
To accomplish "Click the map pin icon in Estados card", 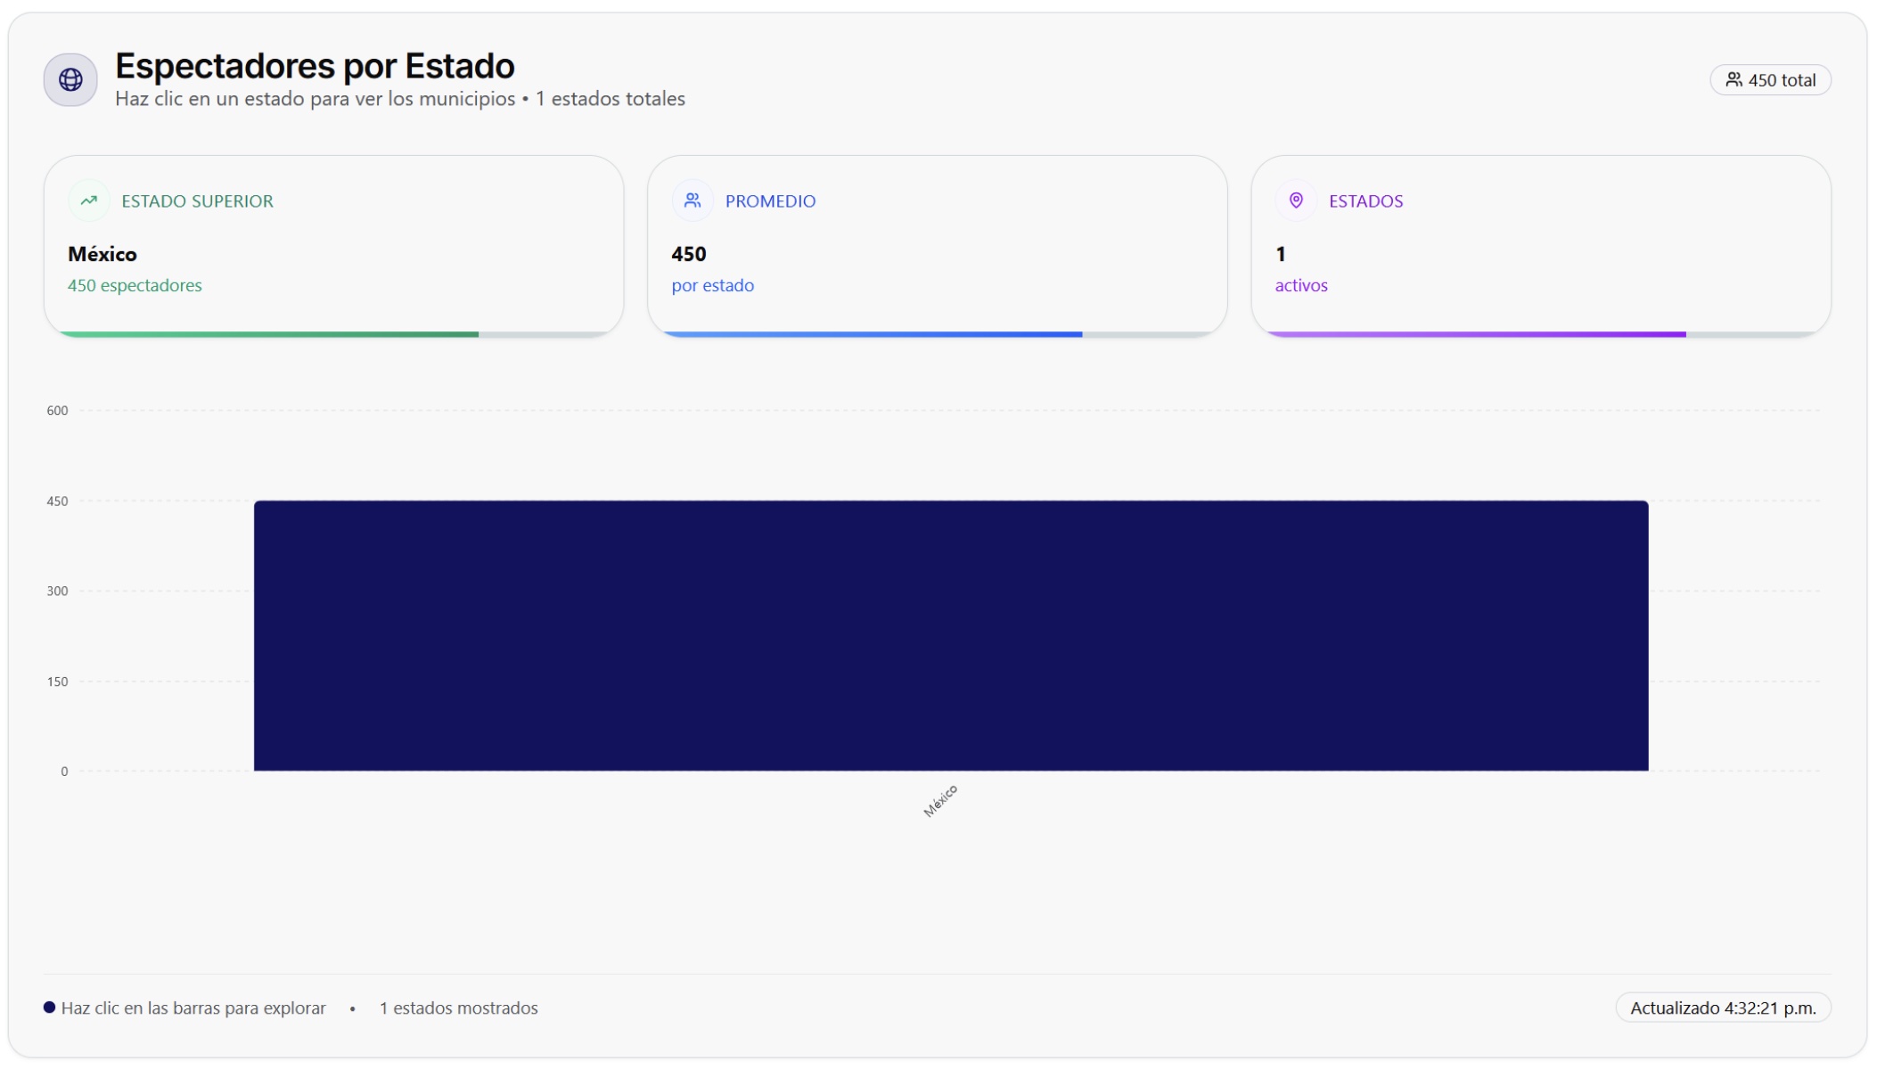I will click(x=1296, y=200).
